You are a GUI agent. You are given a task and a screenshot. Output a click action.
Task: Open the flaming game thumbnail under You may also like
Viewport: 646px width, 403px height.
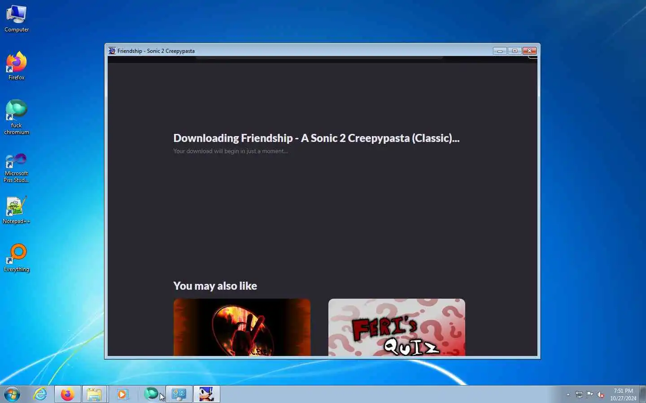pos(242,327)
